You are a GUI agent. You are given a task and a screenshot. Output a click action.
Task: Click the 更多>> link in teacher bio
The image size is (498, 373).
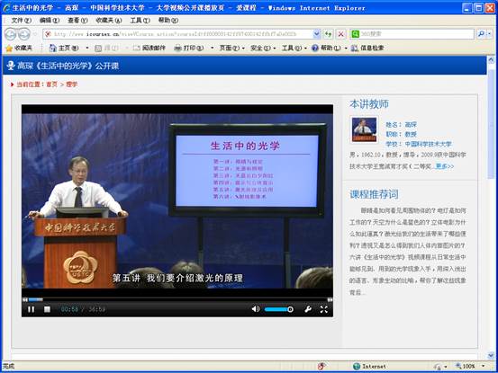pyautogui.click(x=445, y=166)
